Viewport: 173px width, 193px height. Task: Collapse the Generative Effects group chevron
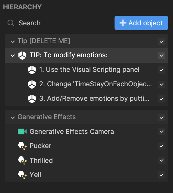[x=13, y=118]
